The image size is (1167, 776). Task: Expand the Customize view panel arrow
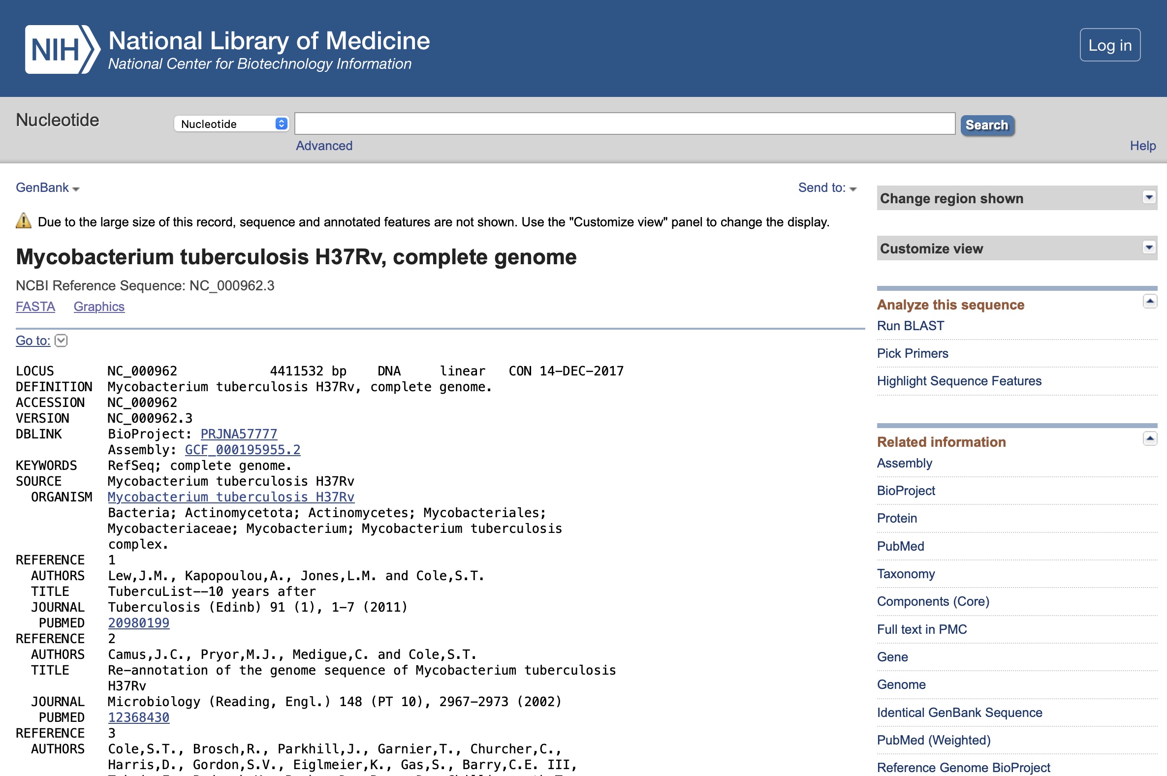(1148, 247)
